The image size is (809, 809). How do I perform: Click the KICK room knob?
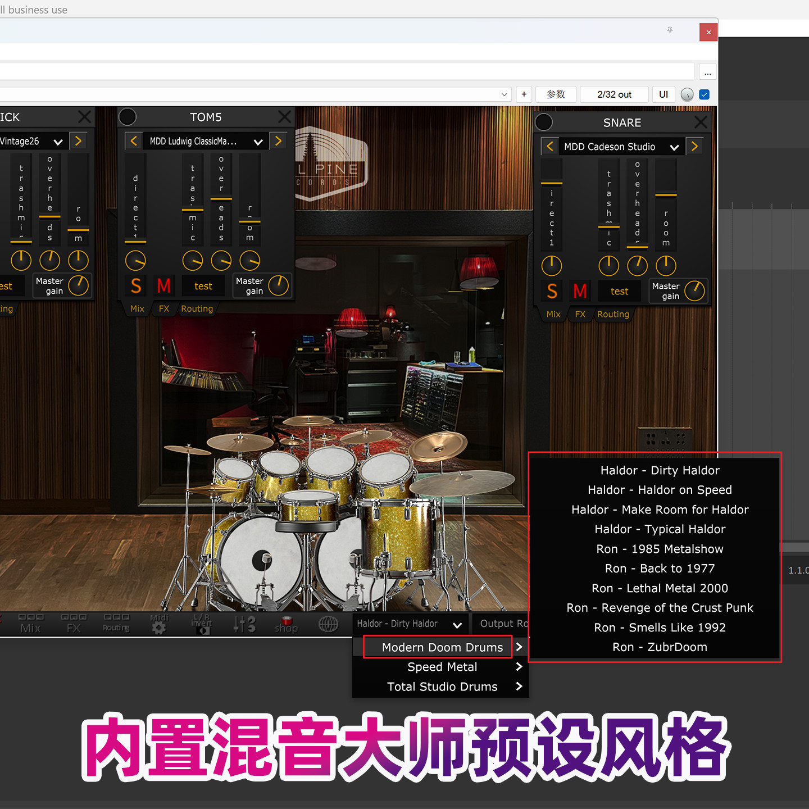click(x=78, y=261)
